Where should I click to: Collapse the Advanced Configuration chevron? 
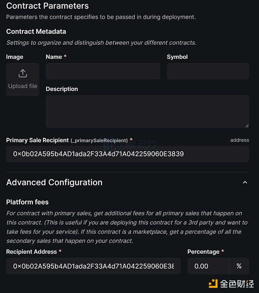tap(245, 182)
